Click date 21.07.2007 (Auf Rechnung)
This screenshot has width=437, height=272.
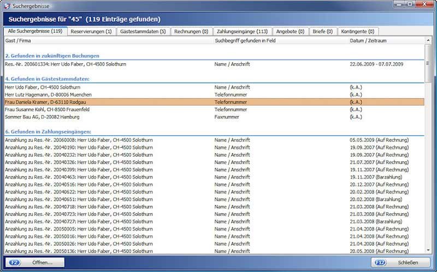click(379, 162)
